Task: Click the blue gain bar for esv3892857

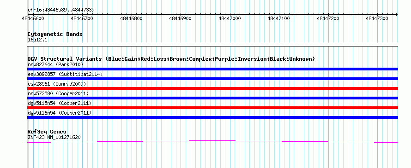Action: pyautogui.click(x=212, y=79)
